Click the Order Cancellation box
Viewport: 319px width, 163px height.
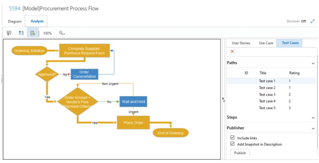[84, 74]
